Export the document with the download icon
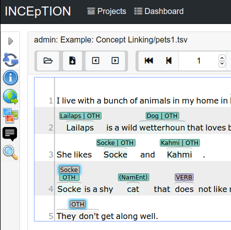The width and height of the screenshot is (231, 230). 72,60
